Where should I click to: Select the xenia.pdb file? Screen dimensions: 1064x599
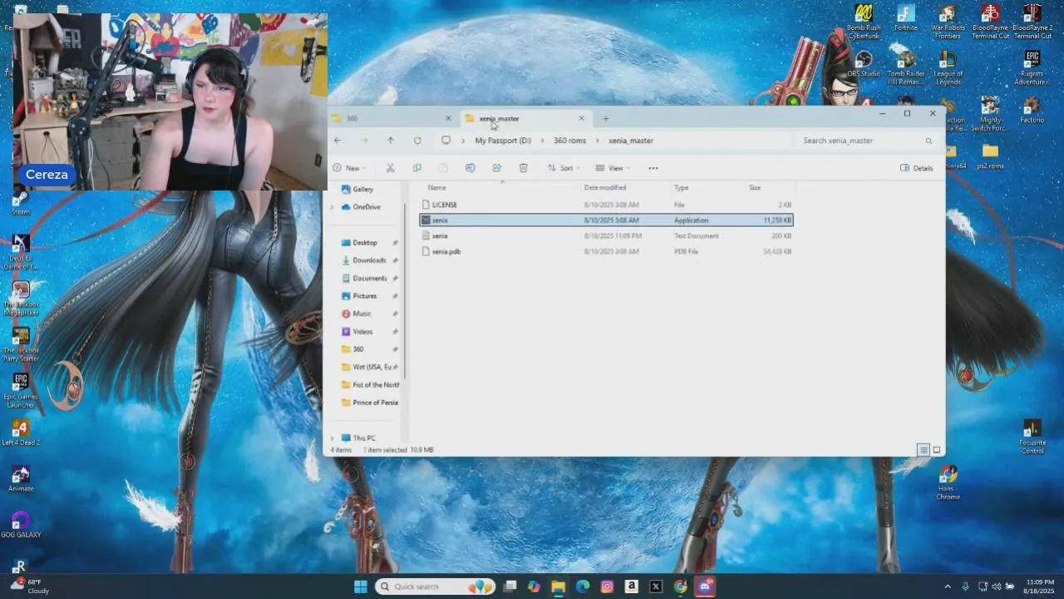click(606, 251)
